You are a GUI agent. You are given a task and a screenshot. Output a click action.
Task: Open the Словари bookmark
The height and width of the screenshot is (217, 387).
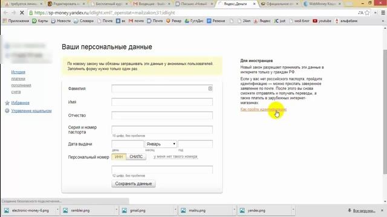click(84, 21)
